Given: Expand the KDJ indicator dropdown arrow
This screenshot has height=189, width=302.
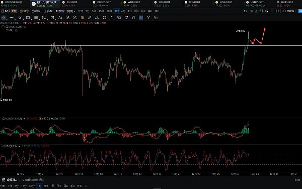Looking at the screenshot, I should (19, 146).
